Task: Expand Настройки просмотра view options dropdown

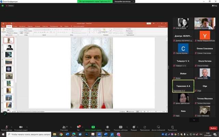Action: 134,1
